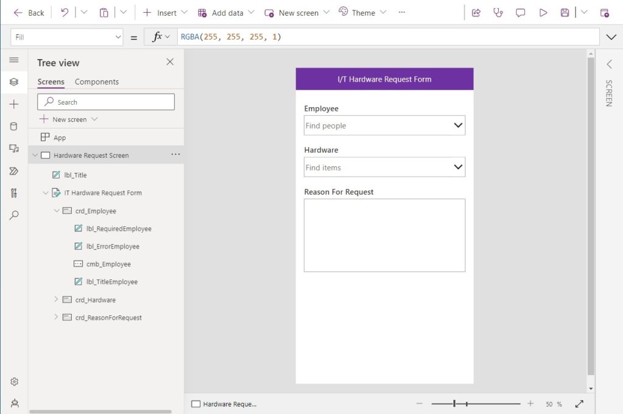
Task: Click the zoom slider track
Action: (x=476, y=404)
